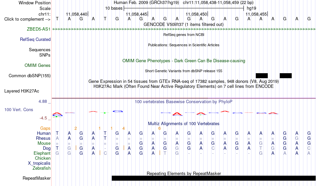Click the orange Gaps row label
Viewport: 316px width, 186px height.
pos(45,128)
